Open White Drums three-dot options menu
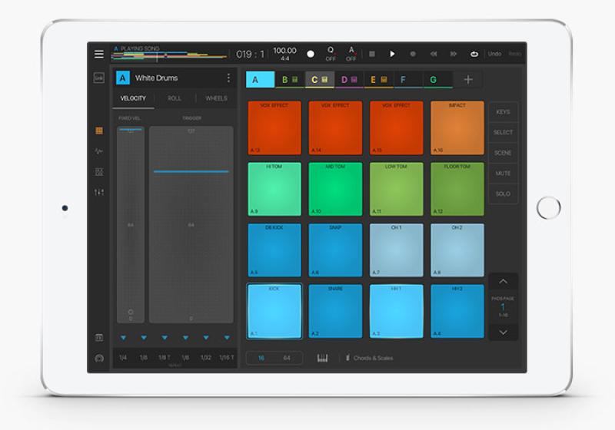This screenshot has height=430, width=615. point(228,78)
